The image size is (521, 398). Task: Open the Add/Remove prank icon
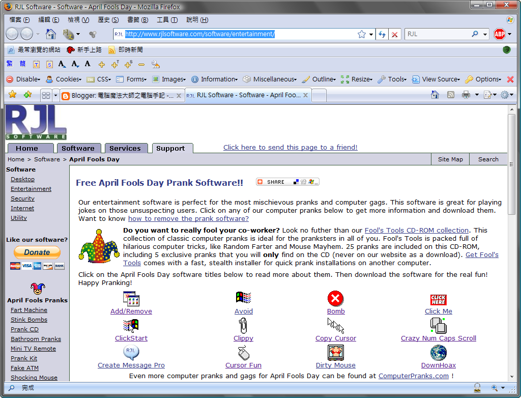point(131,299)
